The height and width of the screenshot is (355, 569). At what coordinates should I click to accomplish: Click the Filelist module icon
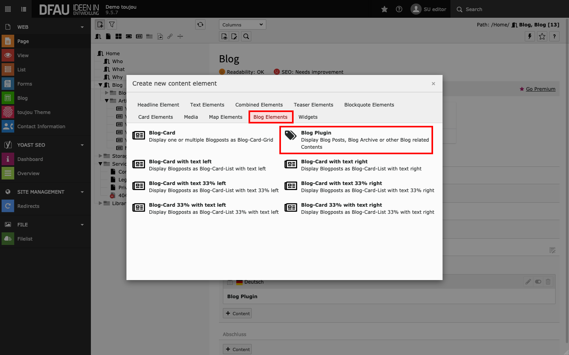click(x=8, y=239)
